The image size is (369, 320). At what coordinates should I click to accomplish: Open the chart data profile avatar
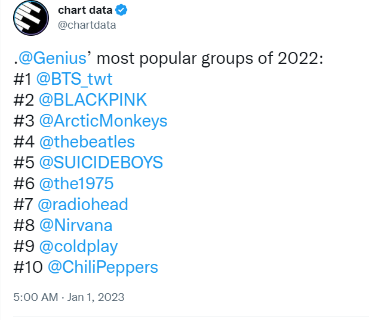pos(31,18)
